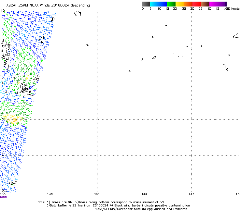Click the longitude label '135'
241x211 pixels.
tap(3, 194)
